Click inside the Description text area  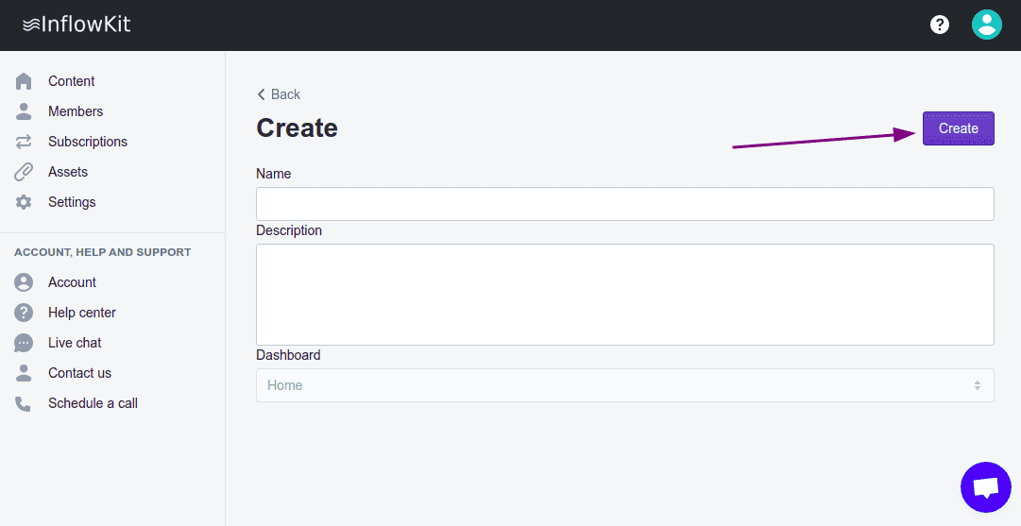pos(624,295)
